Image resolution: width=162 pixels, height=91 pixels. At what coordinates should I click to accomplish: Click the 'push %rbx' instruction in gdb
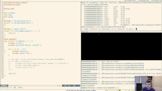[x=105, y=15]
